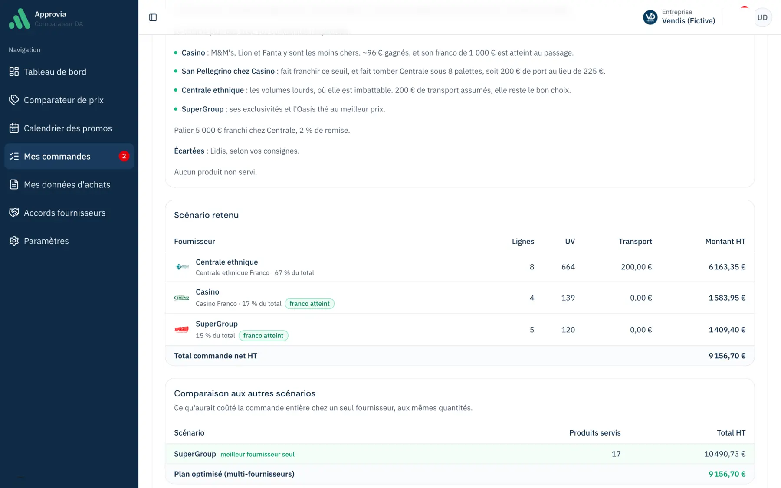The image size is (781, 488).
Task: Click total 10 490,73 €
Action: click(725, 454)
